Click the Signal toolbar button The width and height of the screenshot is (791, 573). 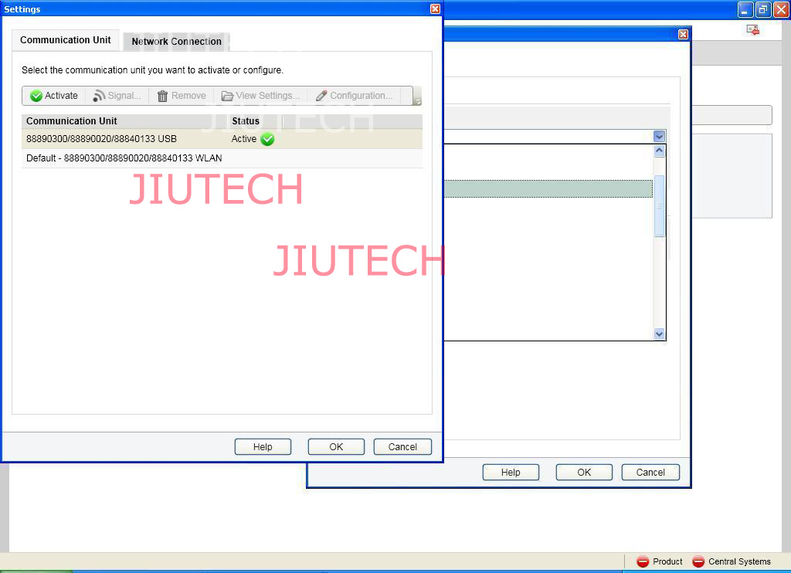tap(117, 96)
